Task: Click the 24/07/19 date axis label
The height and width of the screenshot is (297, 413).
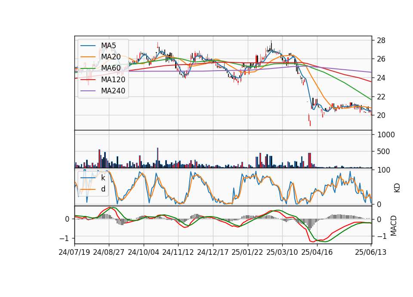Action: [x=74, y=253]
